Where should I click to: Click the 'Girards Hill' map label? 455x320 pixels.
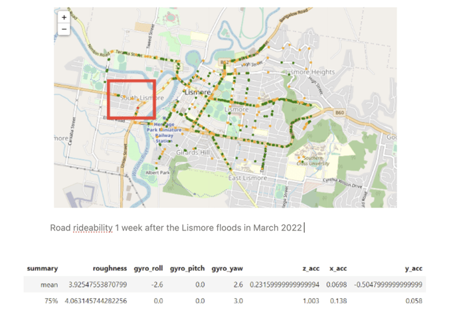[193, 152]
